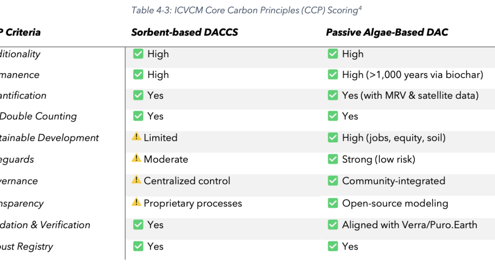Click the green check beside "Community-integrated"
495x268 pixels.
333,181
